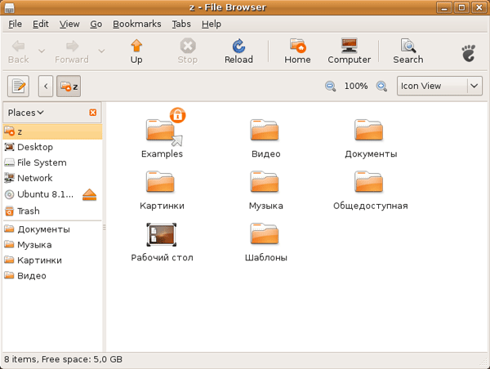Go to Home folder via toolbar

[297, 47]
